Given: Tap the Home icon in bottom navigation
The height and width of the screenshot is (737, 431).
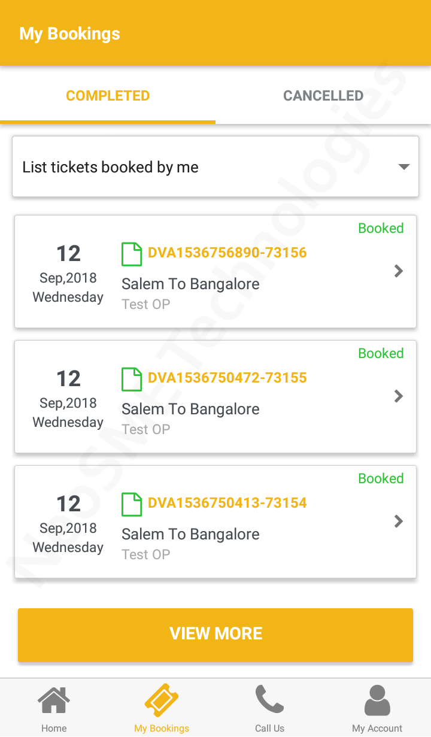Looking at the screenshot, I should 54,700.
